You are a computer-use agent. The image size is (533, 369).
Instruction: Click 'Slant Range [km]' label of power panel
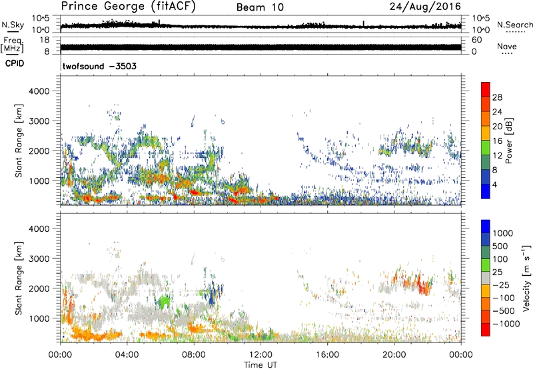19,141
